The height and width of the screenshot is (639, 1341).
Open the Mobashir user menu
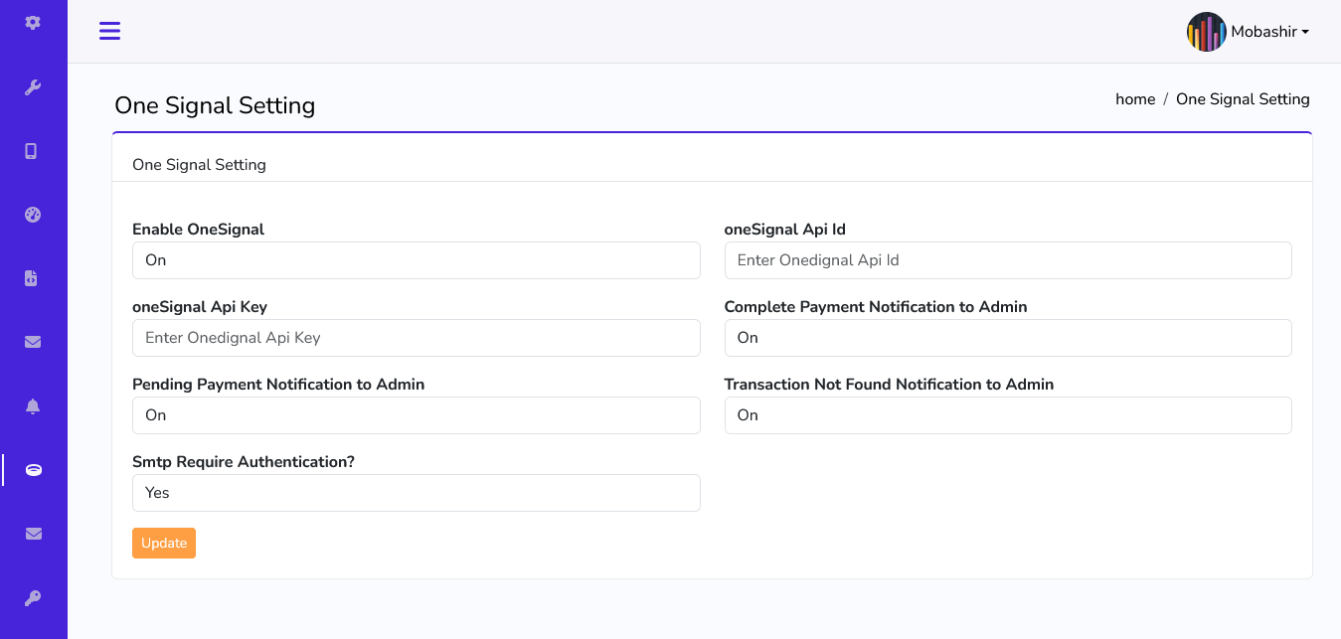(1269, 32)
